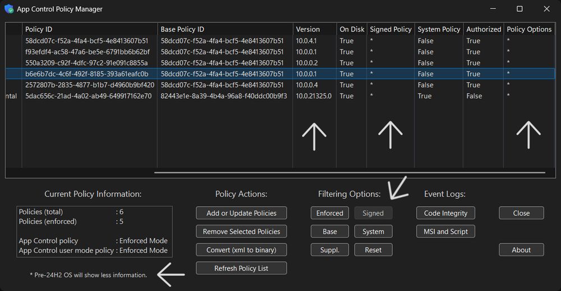Sort by Base Policy ID column header
561x291 pixels.
pyautogui.click(x=225, y=29)
